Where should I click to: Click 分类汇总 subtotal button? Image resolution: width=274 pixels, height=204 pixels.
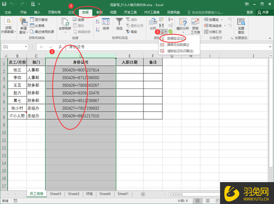point(213,32)
